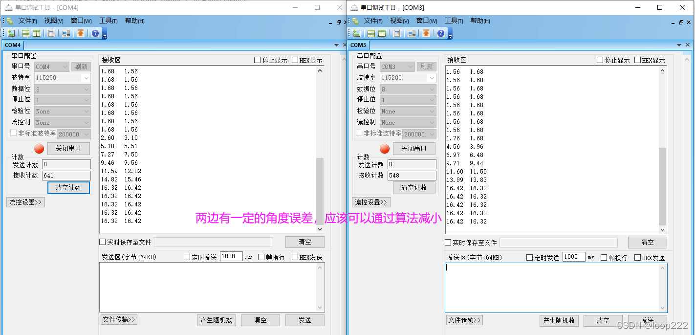Click 清空计数 button in COM4 window

pyautogui.click(x=68, y=188)
